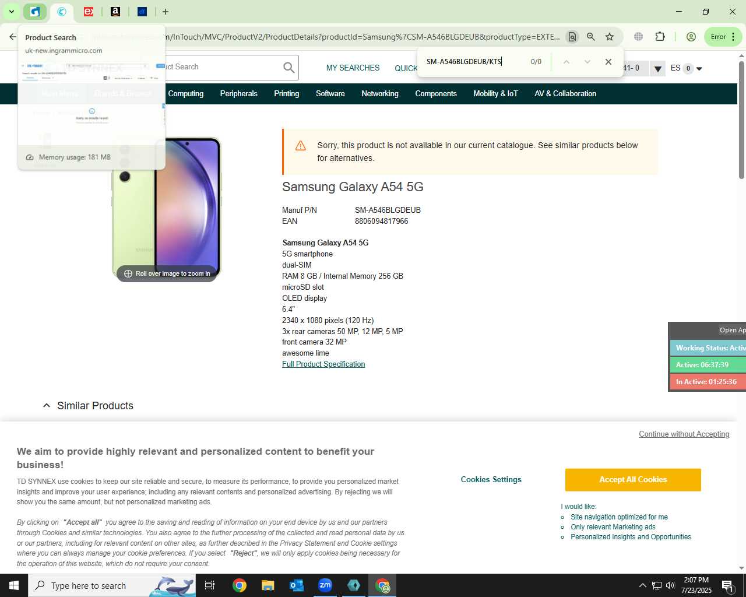Click the find-in-page icon in address bar
746x597 pixels.
pos(572,37)
